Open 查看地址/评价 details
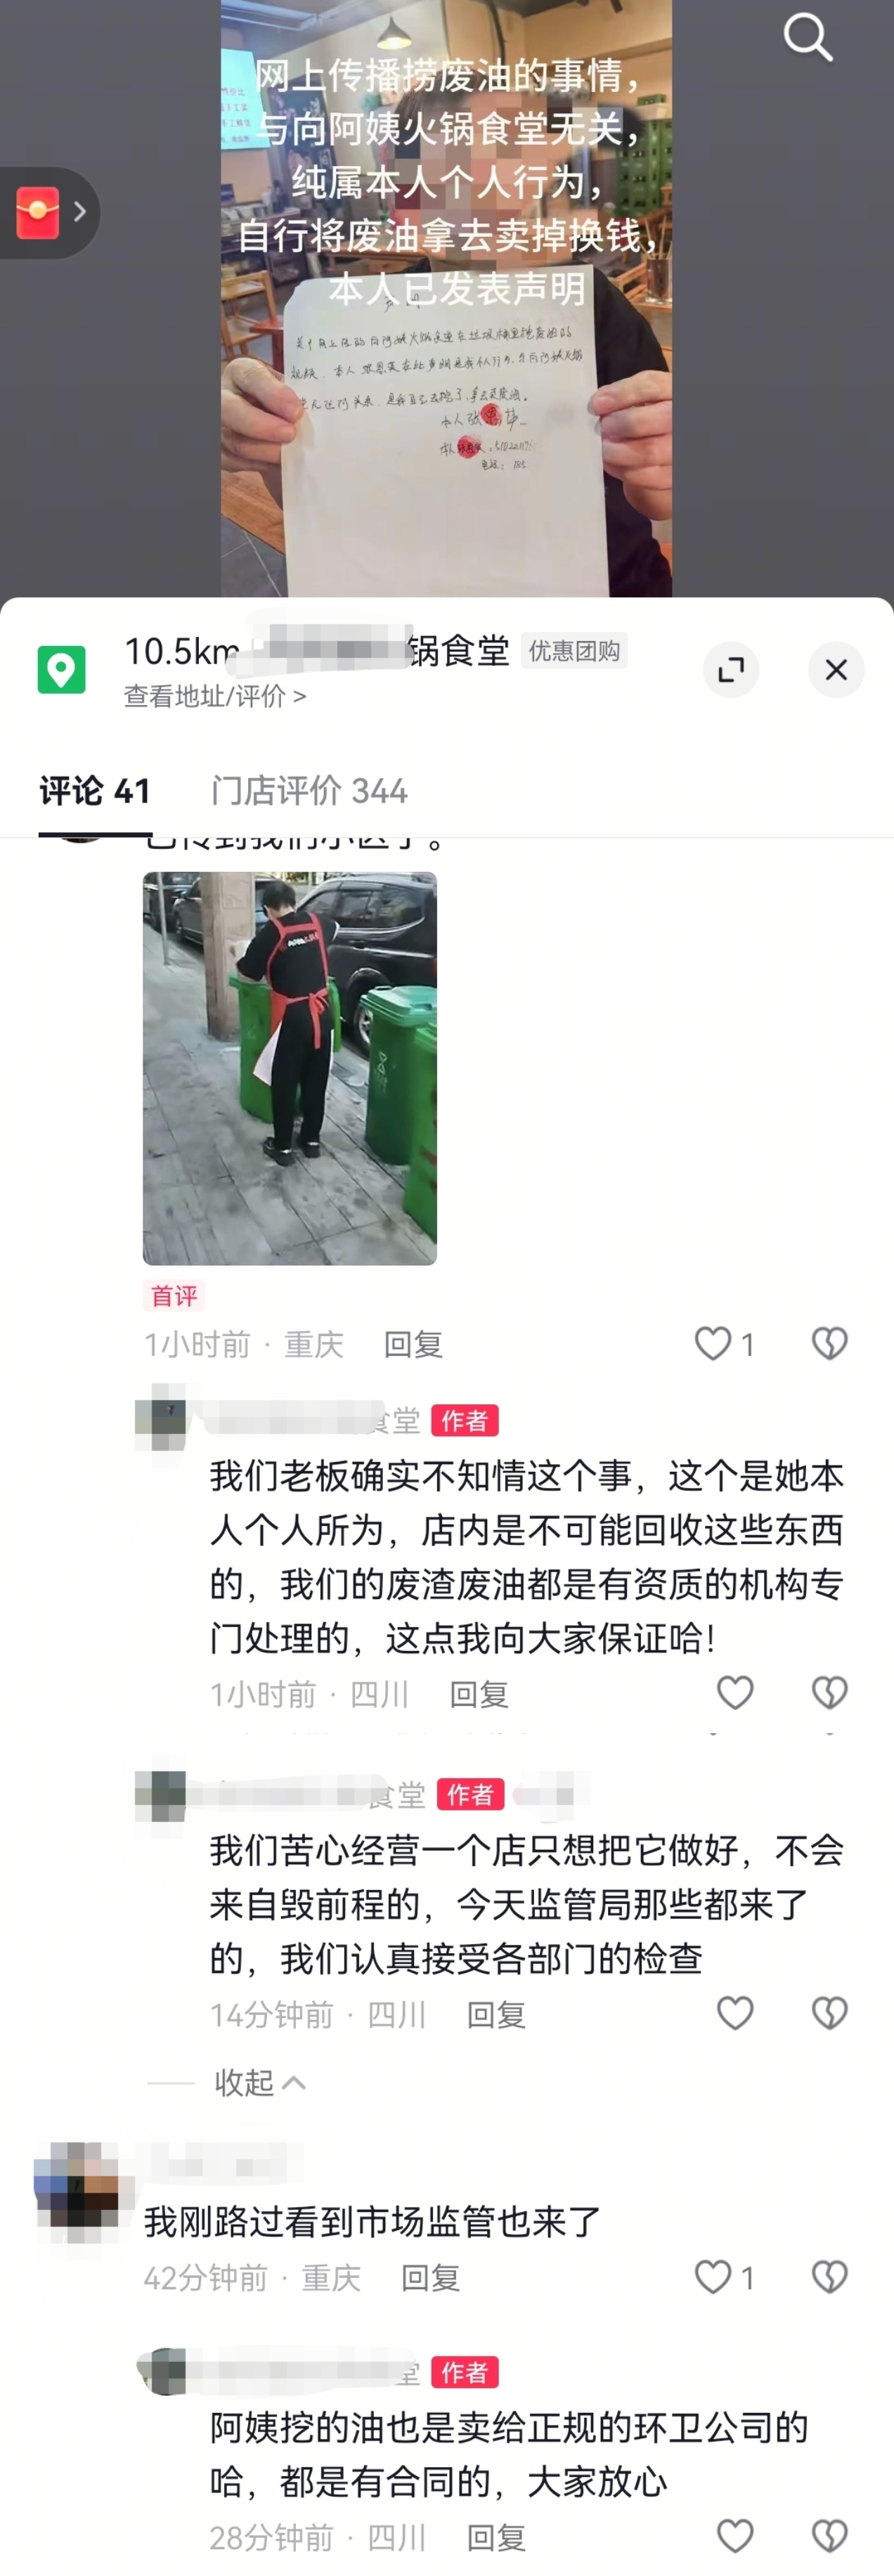The width and height of the screenshot is (894, 2576). 215,696
